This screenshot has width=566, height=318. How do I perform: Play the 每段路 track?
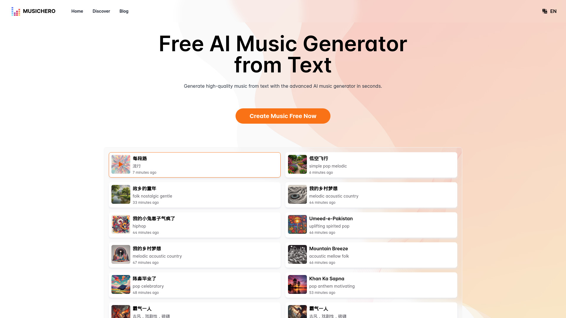click(121, 164)
